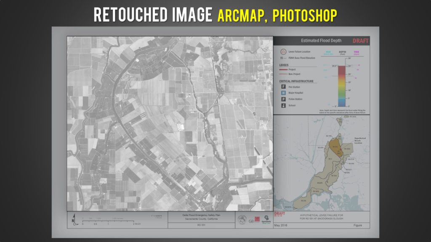Click the cyan WSE column heading
This screenshot has height=242, width=431.
[x=328, y=52]
